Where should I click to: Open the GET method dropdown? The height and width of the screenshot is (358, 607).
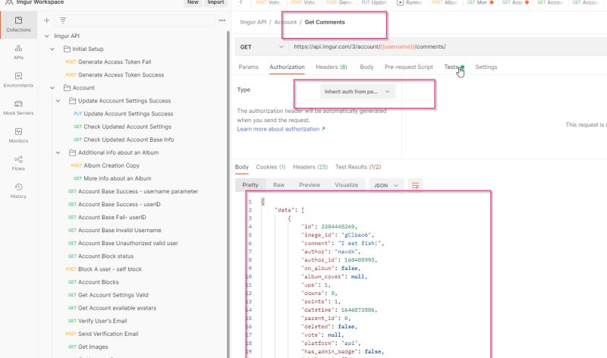pos(262,47)
